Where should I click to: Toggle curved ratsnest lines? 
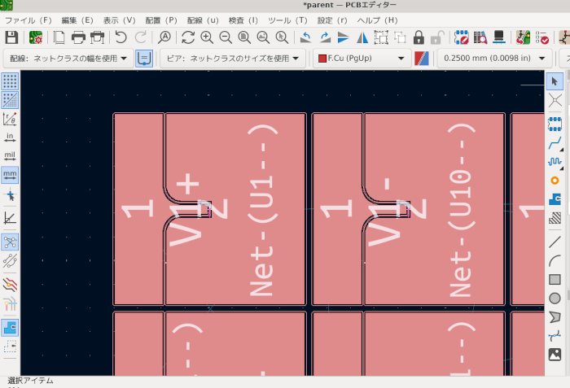click(x=10, y=261)
